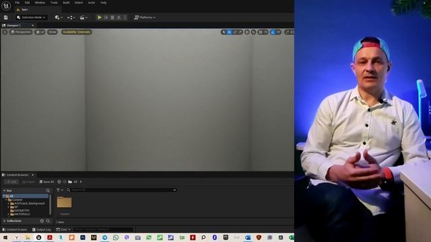This screenshot has height=242, width=431.
Task: Click the viewport Show button
Action: click(53, 32)
